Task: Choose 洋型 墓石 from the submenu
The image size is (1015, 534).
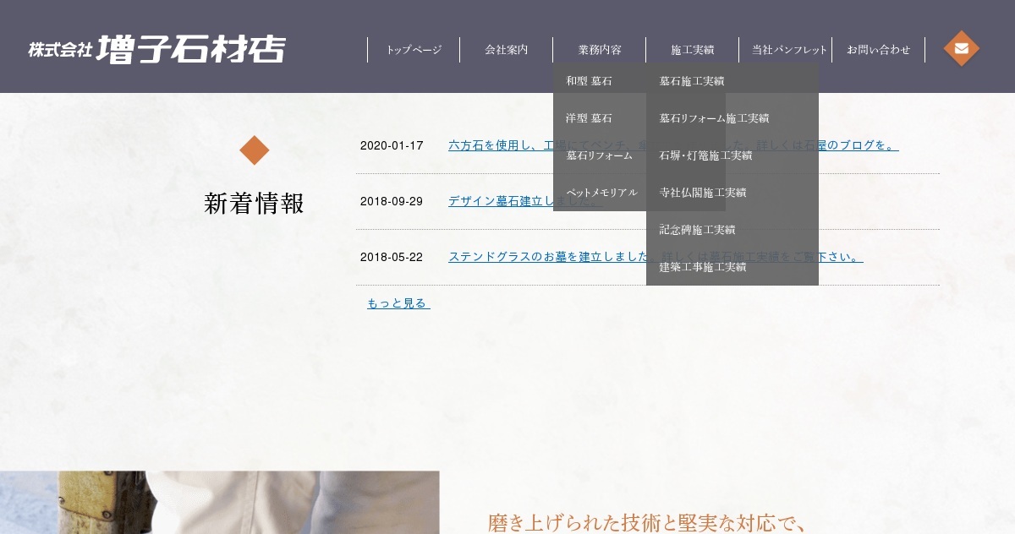Action: coord(600,118)
